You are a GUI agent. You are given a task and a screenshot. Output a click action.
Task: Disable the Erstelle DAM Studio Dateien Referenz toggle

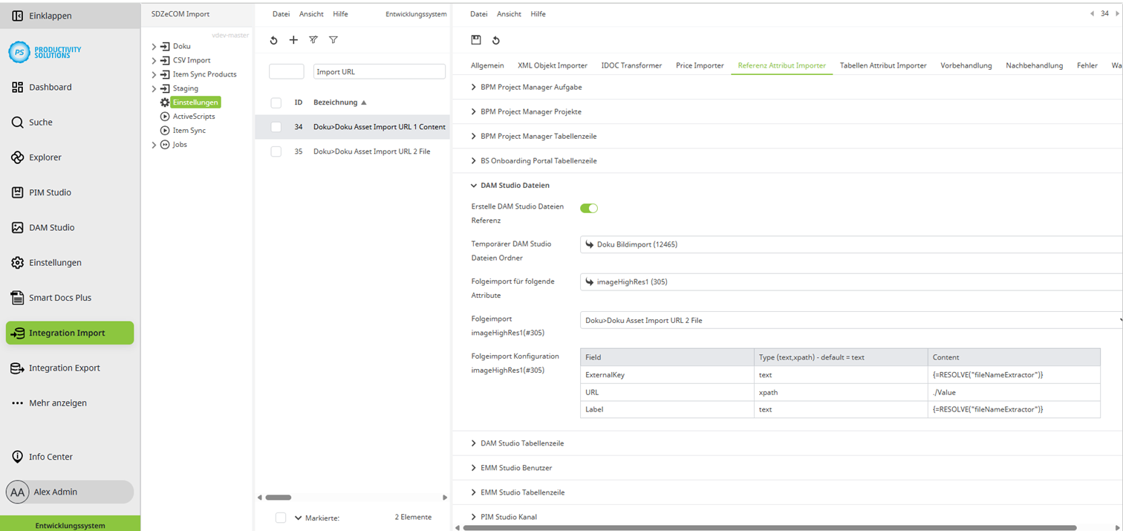(x=589, y=209)
